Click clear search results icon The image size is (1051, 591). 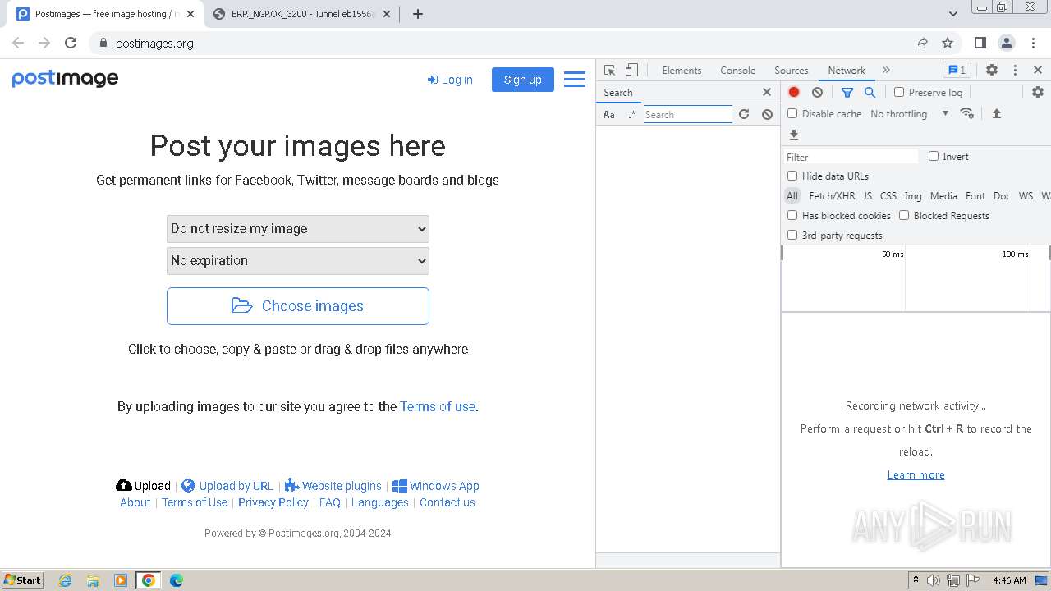pyautogui.click(x=767, y=115)
